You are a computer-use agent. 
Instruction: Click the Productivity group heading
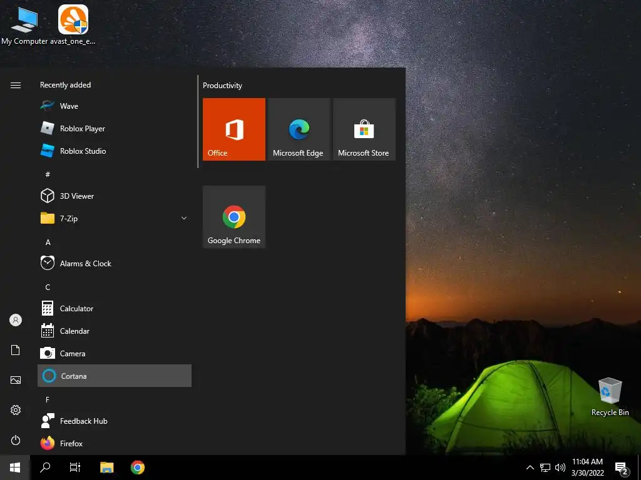coord(222,85)
